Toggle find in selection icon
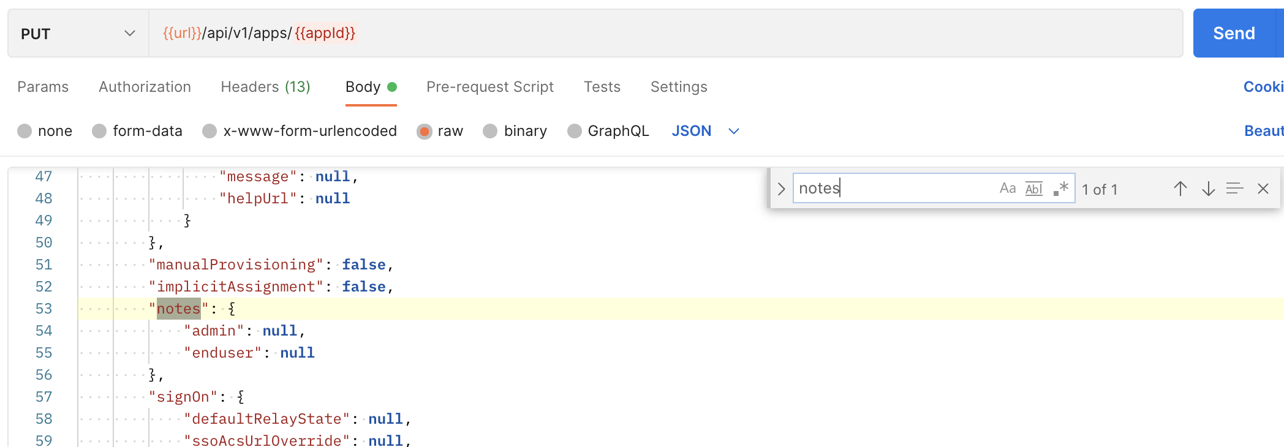The width and height of the screenshot is (1284, 447). point(1234,189)
